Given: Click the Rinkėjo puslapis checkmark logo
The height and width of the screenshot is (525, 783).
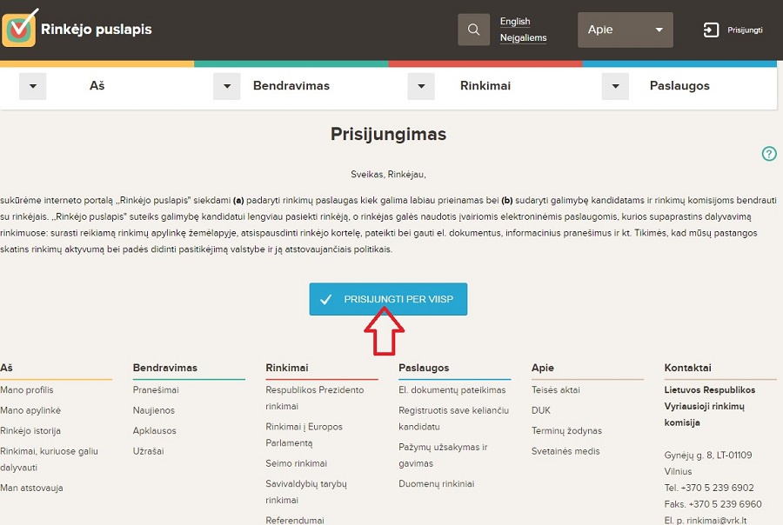Looking at the screenshot, I should pos(20,28).
